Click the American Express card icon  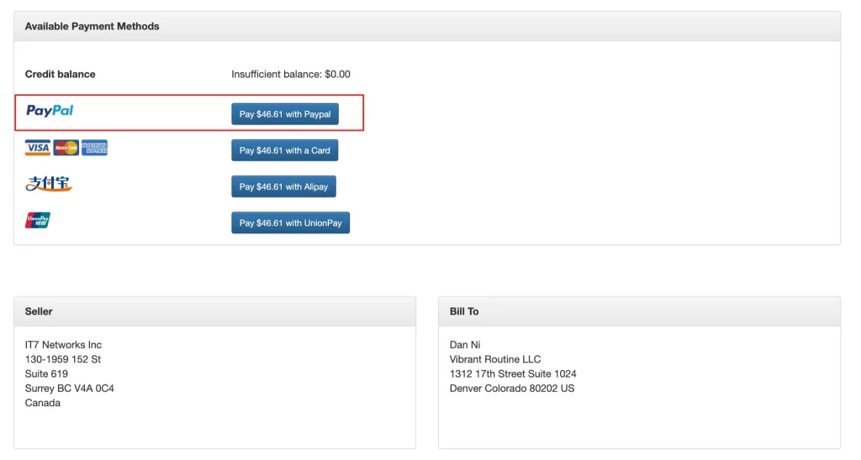point(94,148)
